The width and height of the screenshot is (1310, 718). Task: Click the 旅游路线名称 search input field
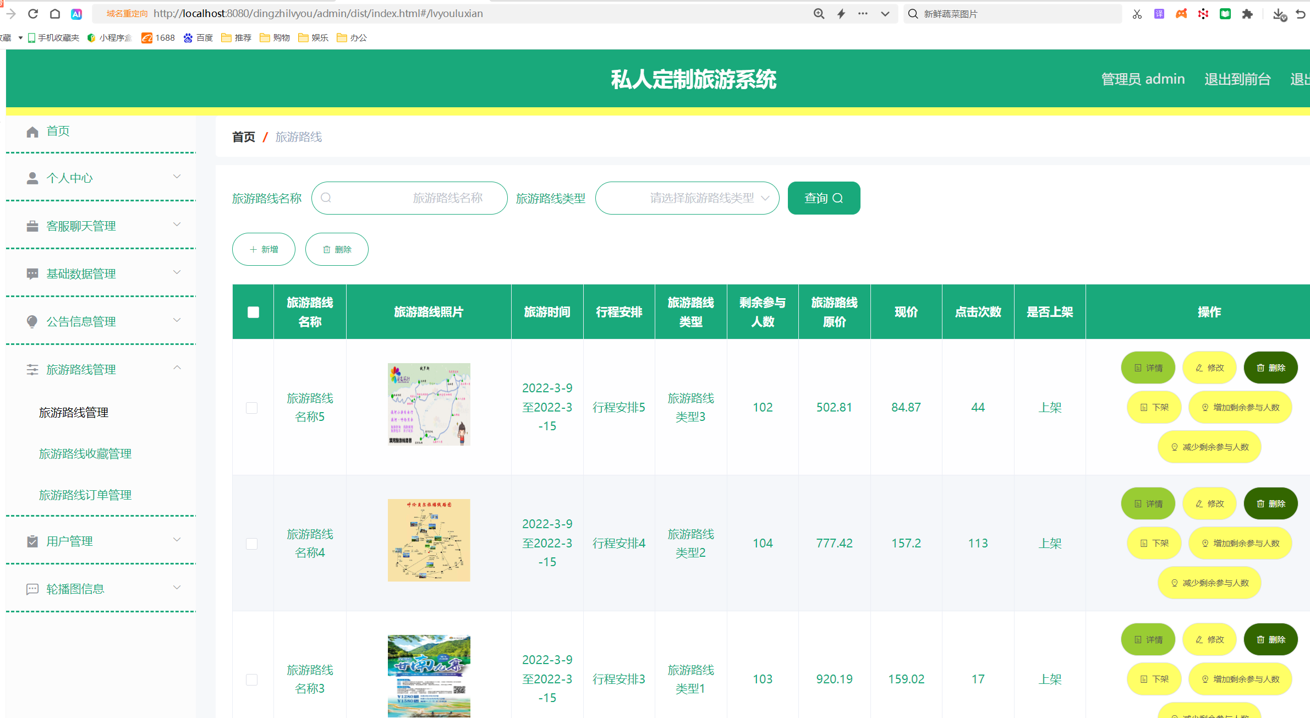[409, 198]
